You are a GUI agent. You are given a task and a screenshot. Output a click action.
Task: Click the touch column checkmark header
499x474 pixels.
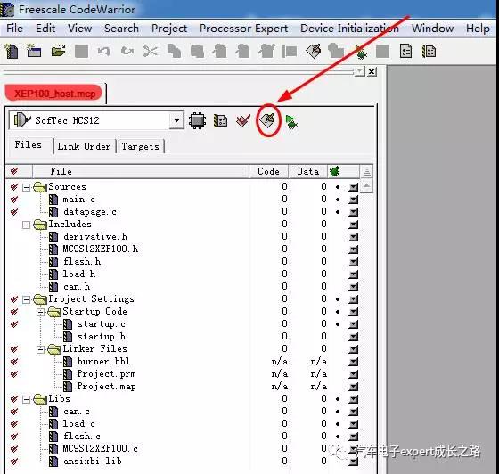point(14,171)
